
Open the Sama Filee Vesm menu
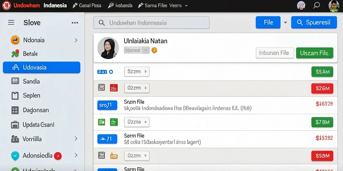tap(163, 5)
